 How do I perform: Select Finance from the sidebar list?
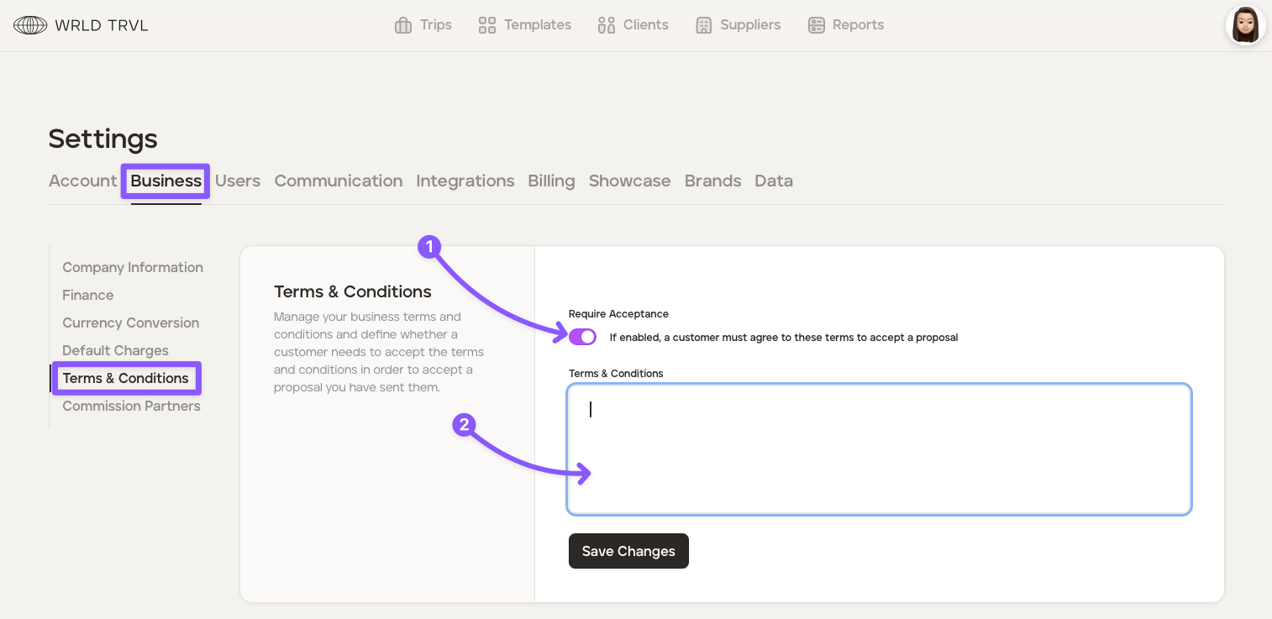(88, 295)
